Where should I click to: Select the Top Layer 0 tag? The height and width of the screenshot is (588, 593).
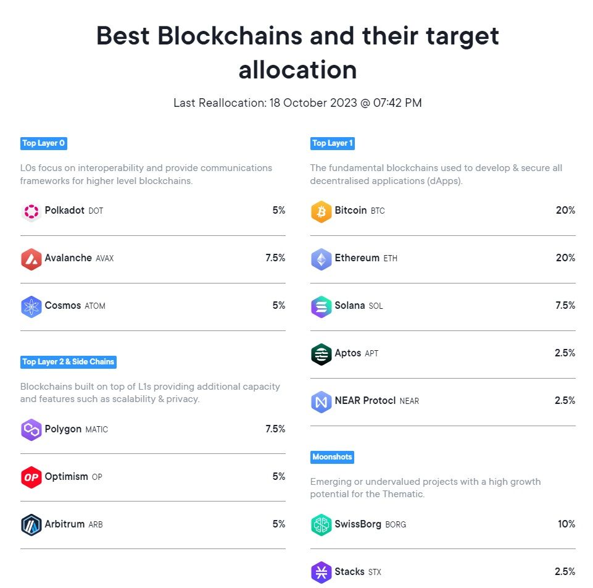(43, 143)
